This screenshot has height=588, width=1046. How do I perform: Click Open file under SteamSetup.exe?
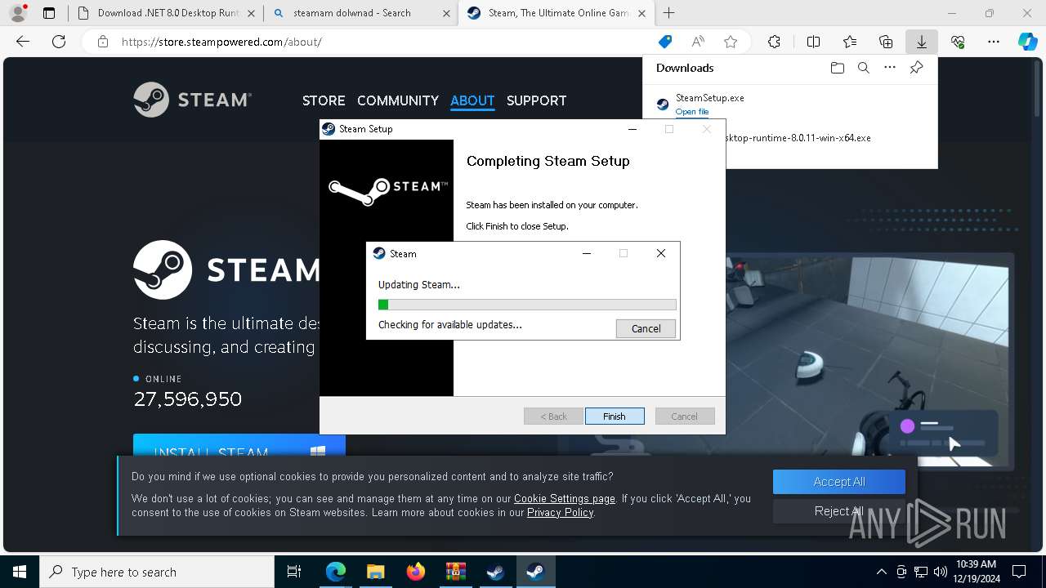coord(692,112)
